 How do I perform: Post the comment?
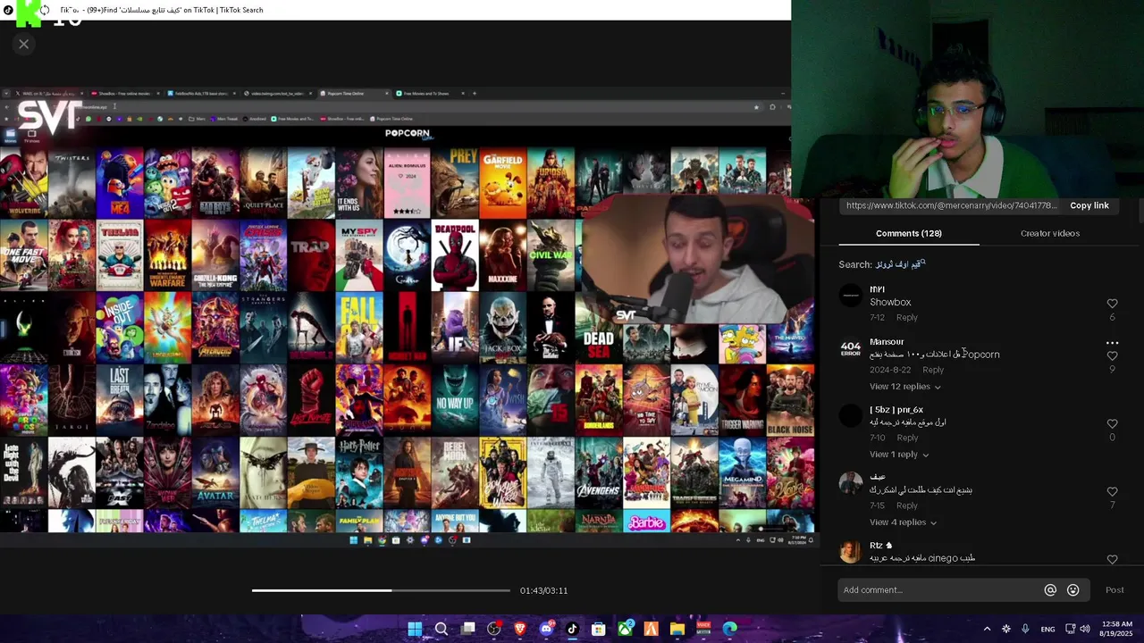click(1115, 589)
